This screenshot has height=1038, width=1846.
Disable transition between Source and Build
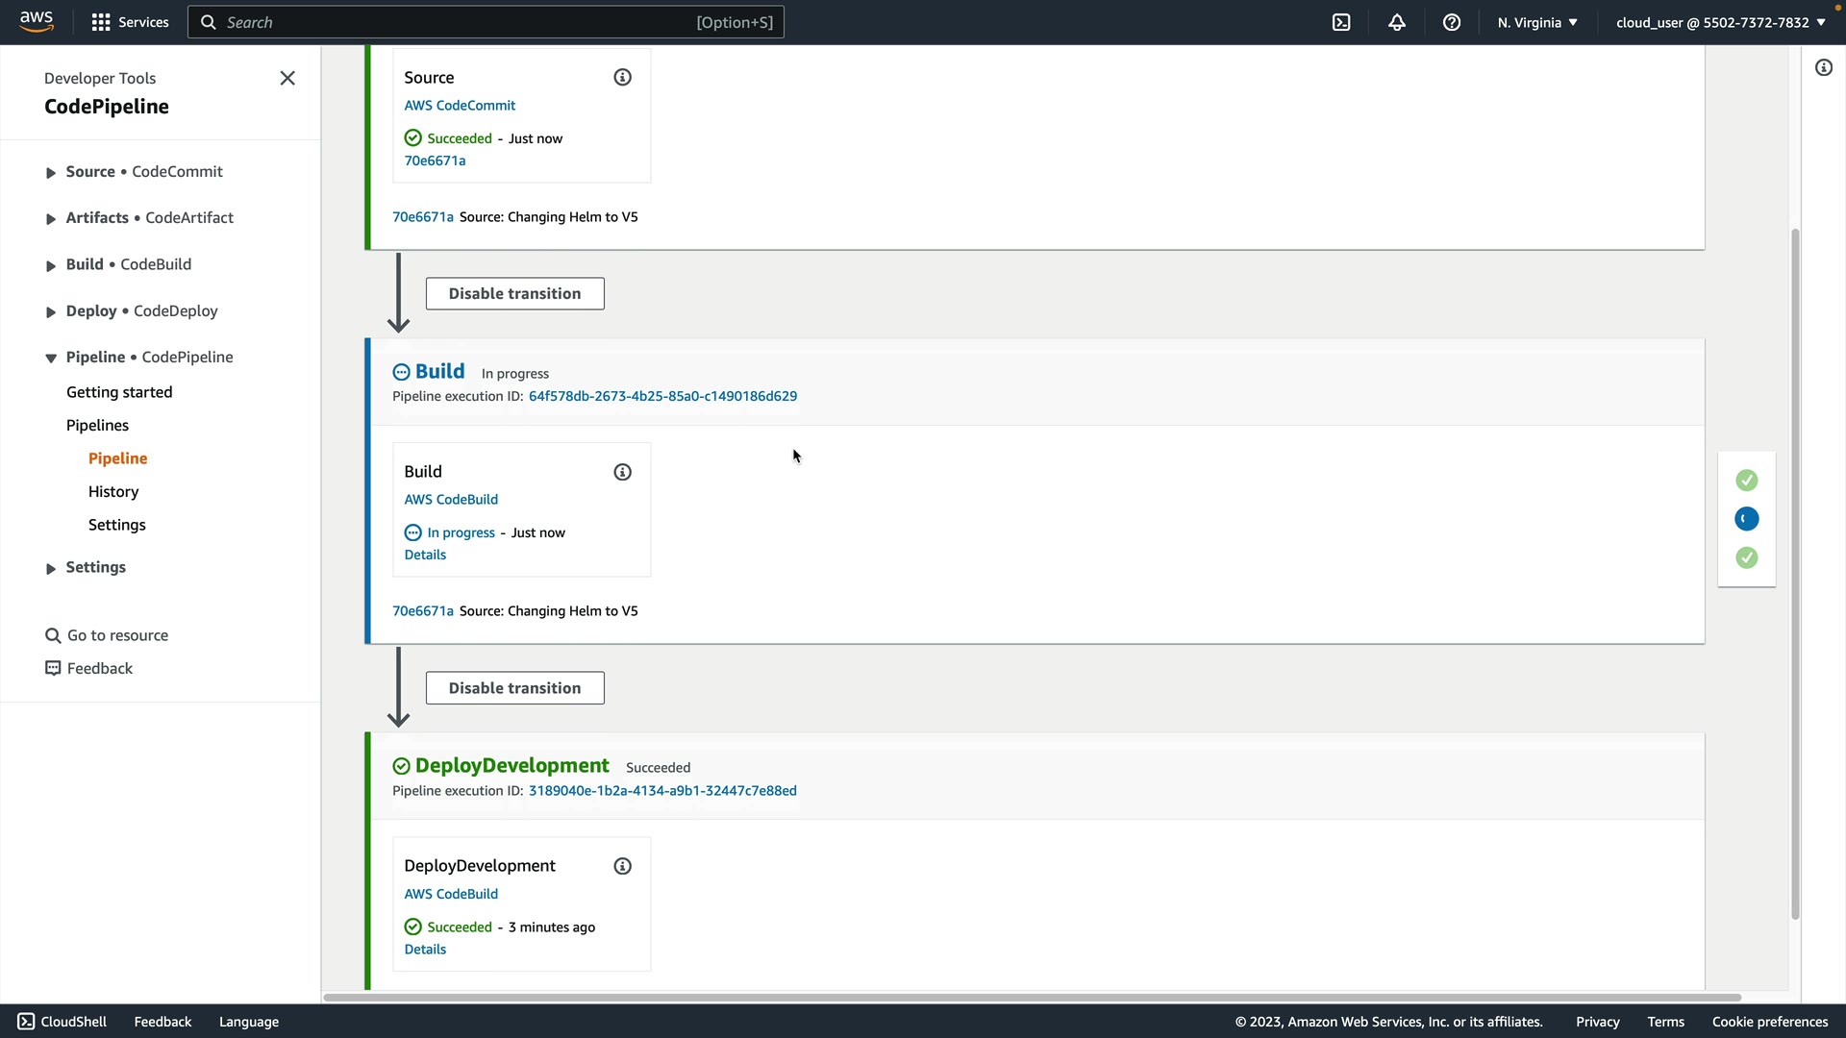(x=514, y=294)
